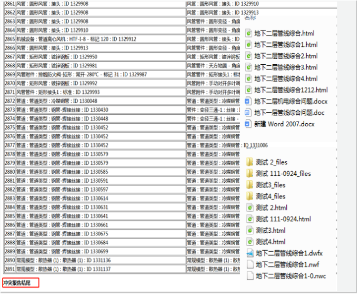This screenshot has height=297, width=361.
Task: Click row 2871 矩形接头1 标准 ID 1329993
Action: [101, 92]
